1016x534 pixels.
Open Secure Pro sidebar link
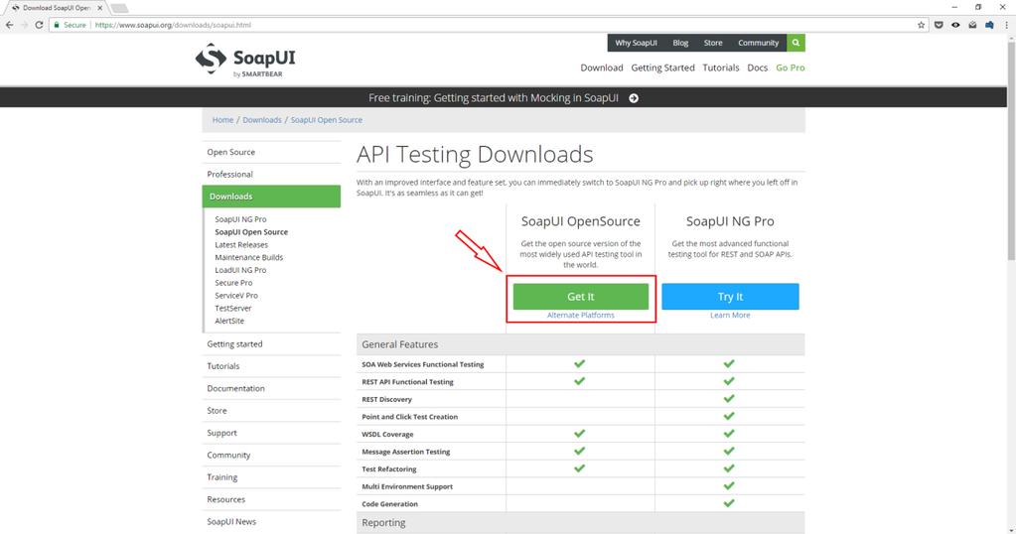pyautogui.click(x=233, y=283)
